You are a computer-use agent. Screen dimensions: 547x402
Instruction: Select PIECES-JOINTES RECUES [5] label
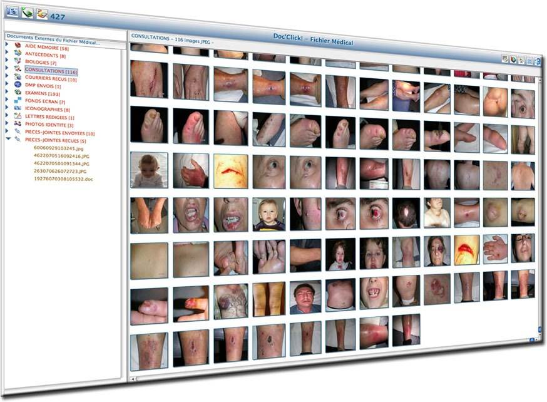pos(56,141)
